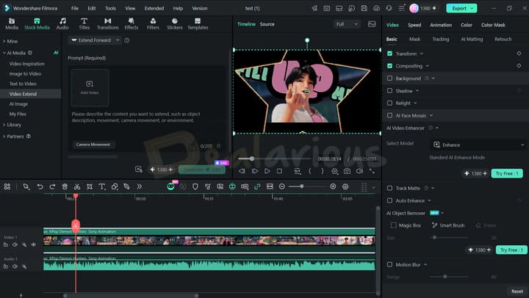Hide Video 1 track with eye icon

33,244
